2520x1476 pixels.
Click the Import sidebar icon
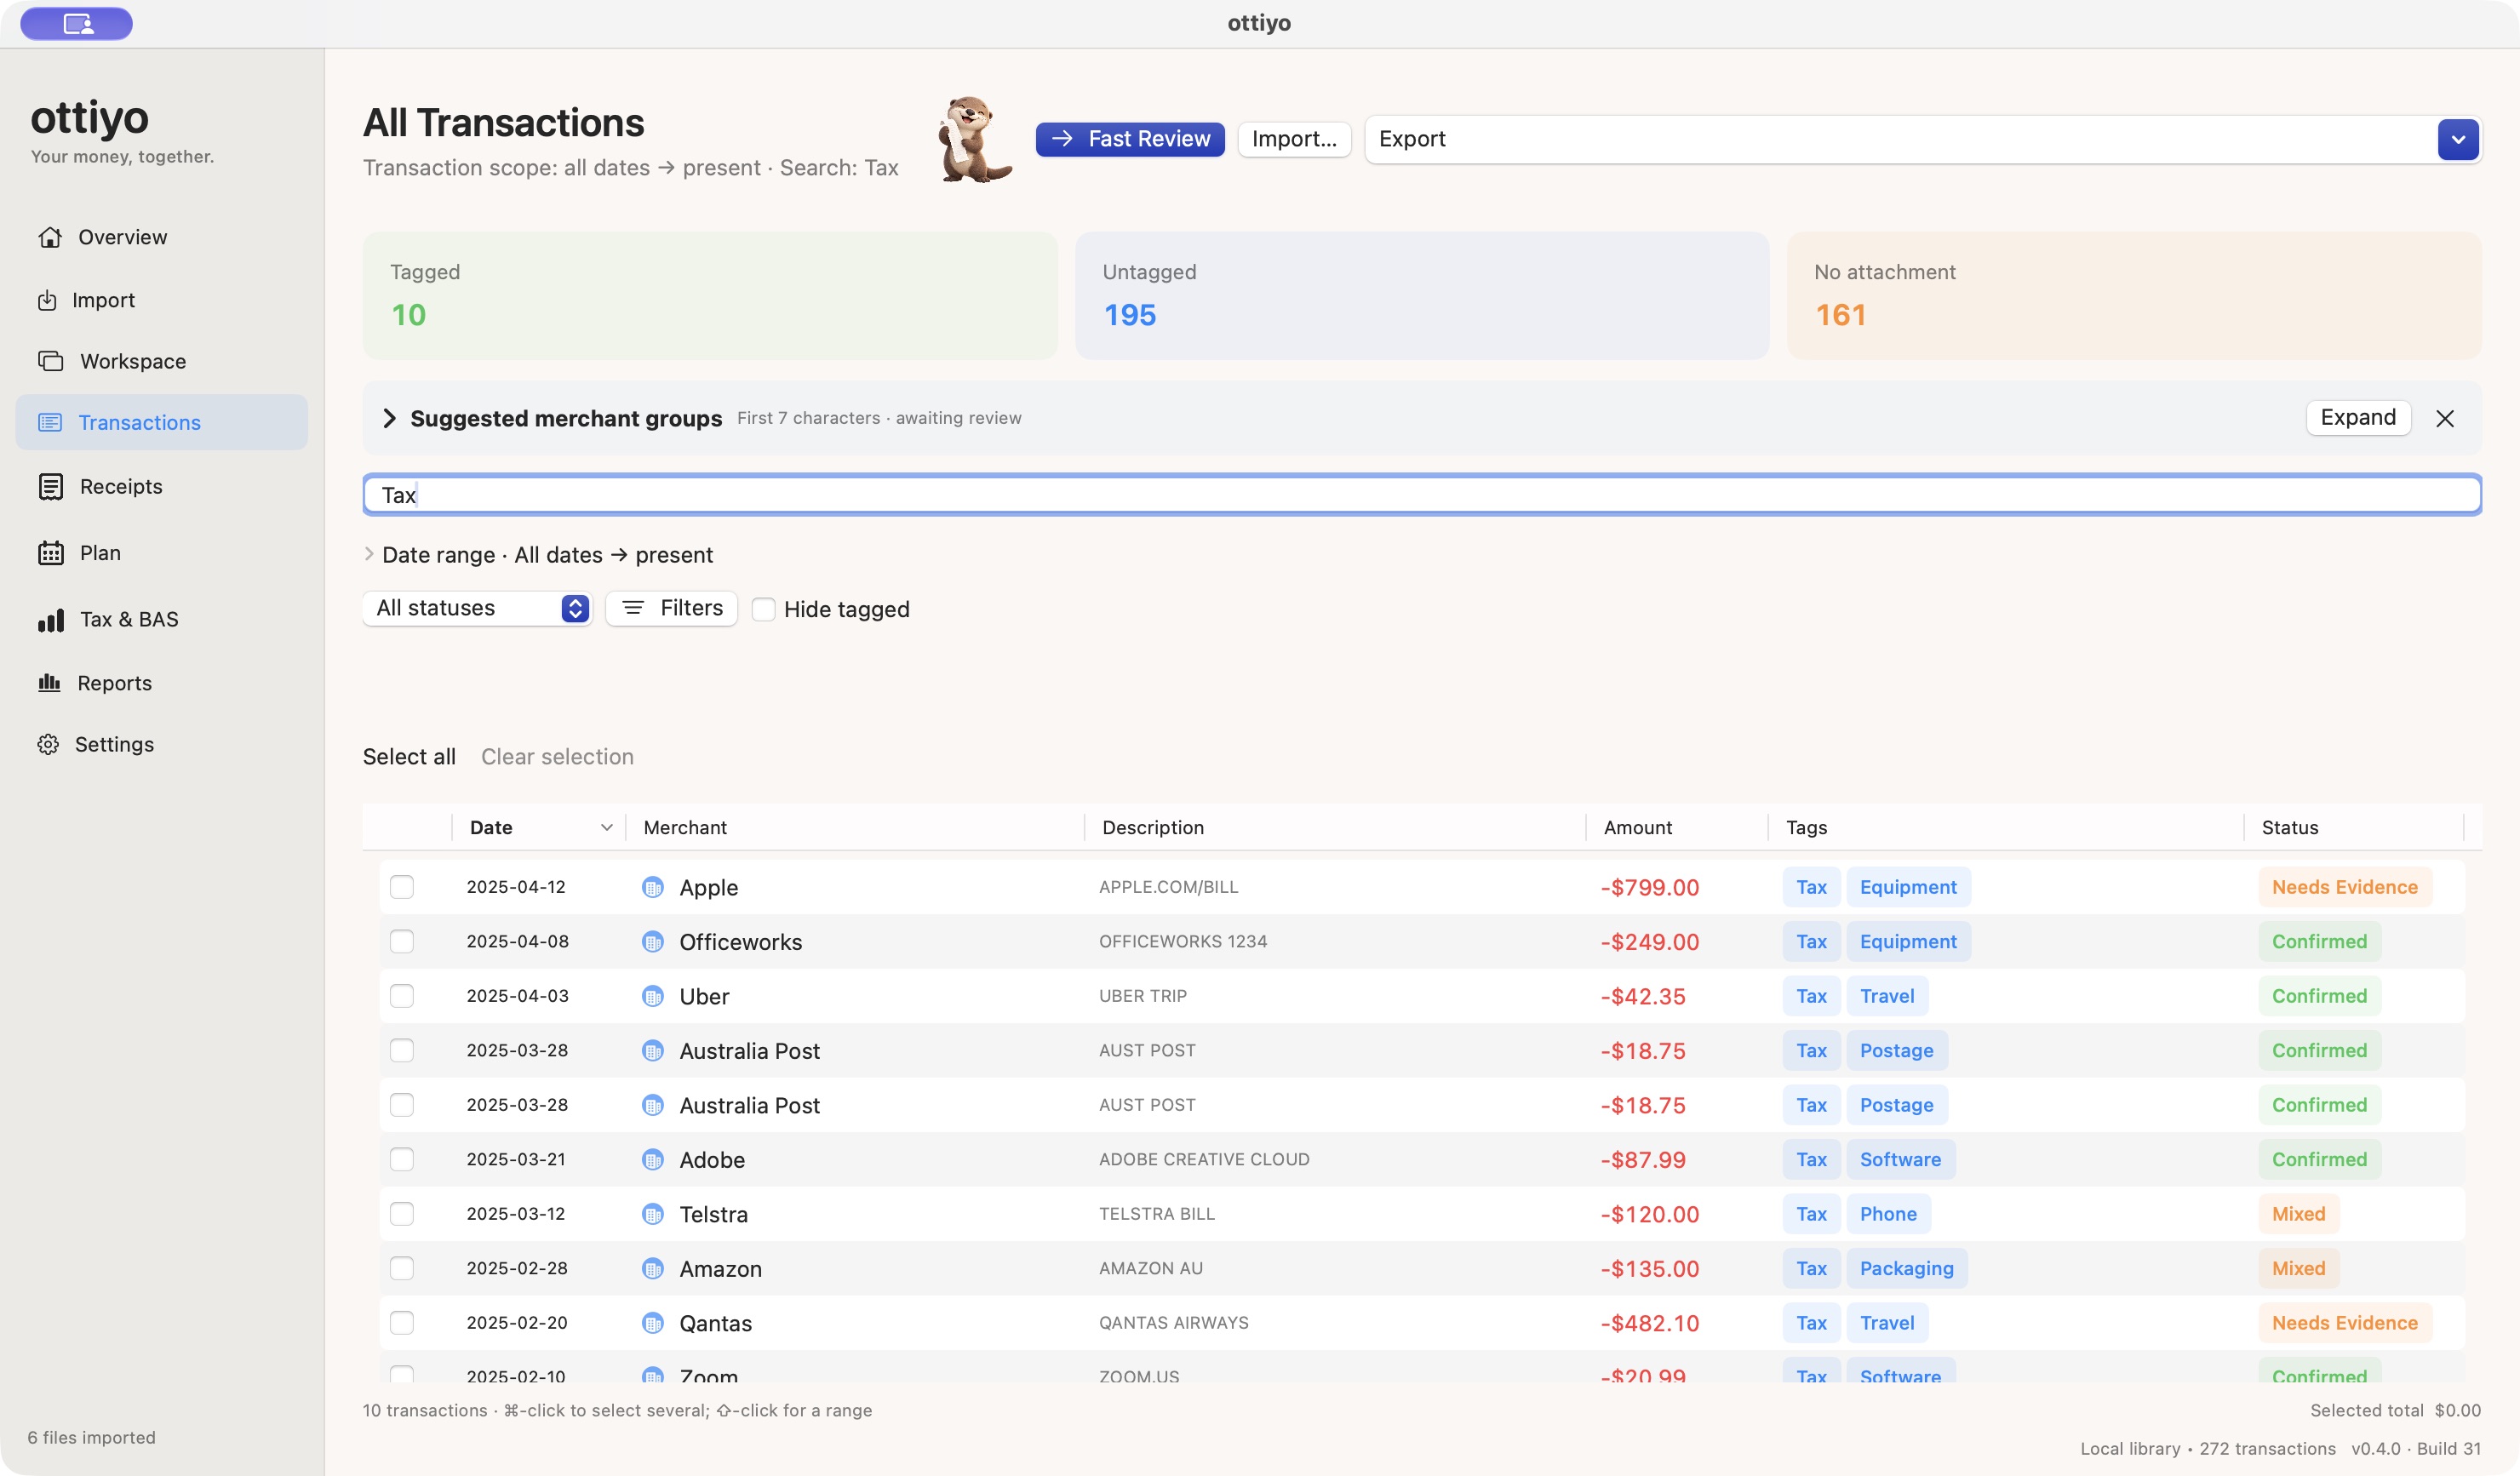click(x=47, y=300)
